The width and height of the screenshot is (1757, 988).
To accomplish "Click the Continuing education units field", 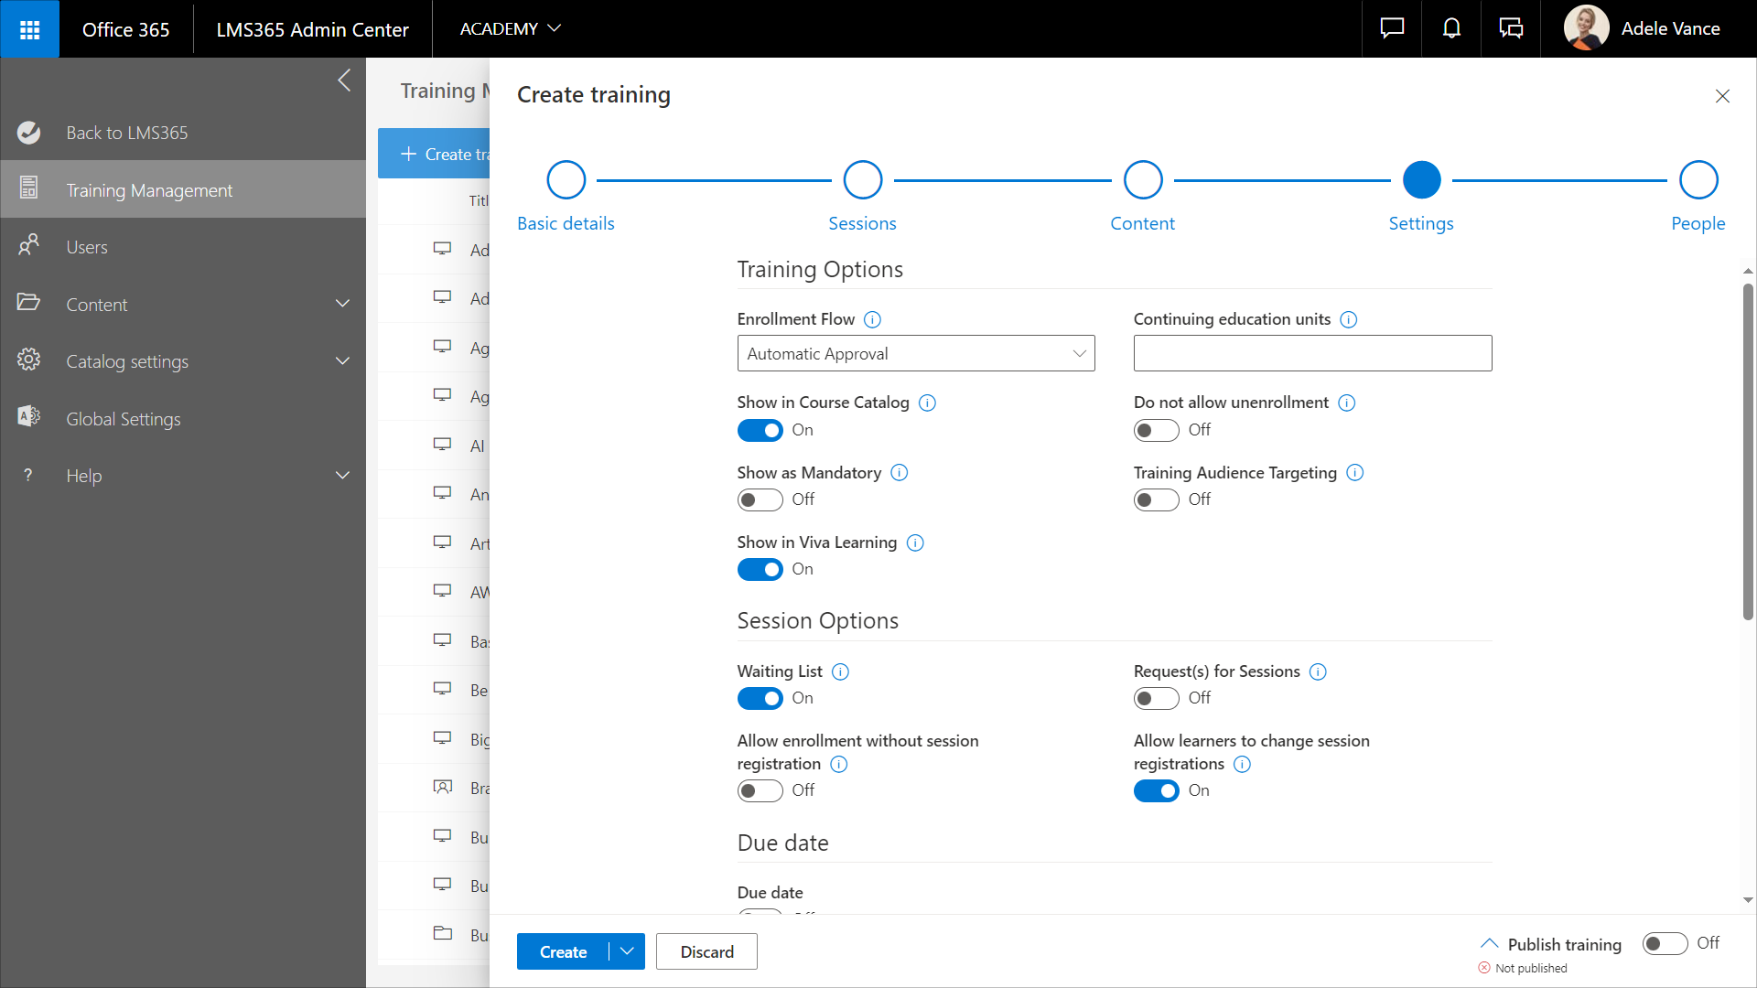I will (1312, 353).
